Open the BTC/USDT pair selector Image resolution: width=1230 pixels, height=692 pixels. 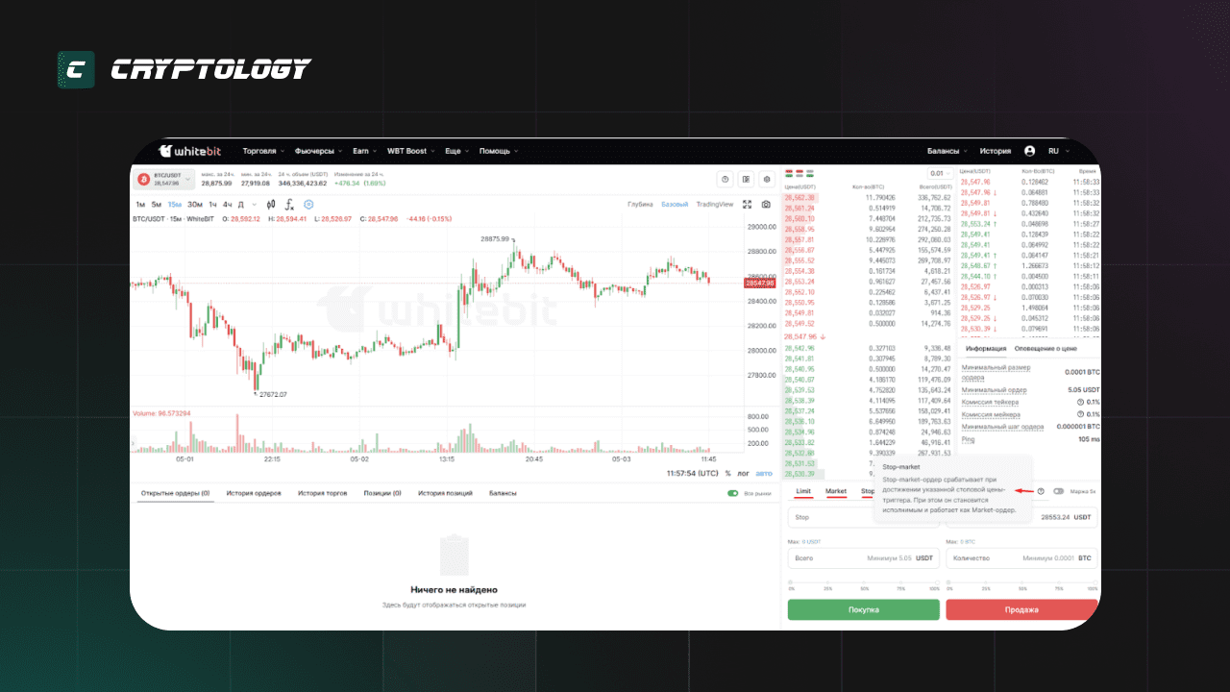coord(163,179)
